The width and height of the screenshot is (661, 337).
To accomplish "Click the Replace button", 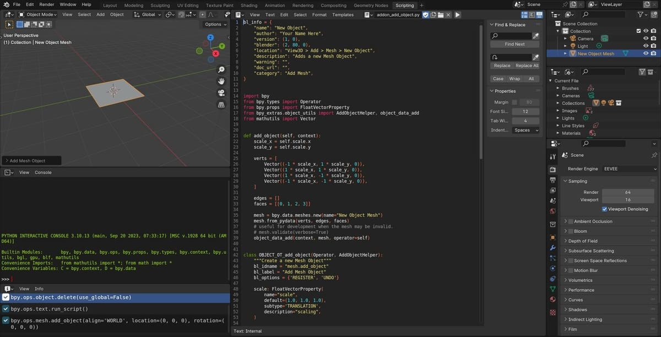I will click(502, 66).
